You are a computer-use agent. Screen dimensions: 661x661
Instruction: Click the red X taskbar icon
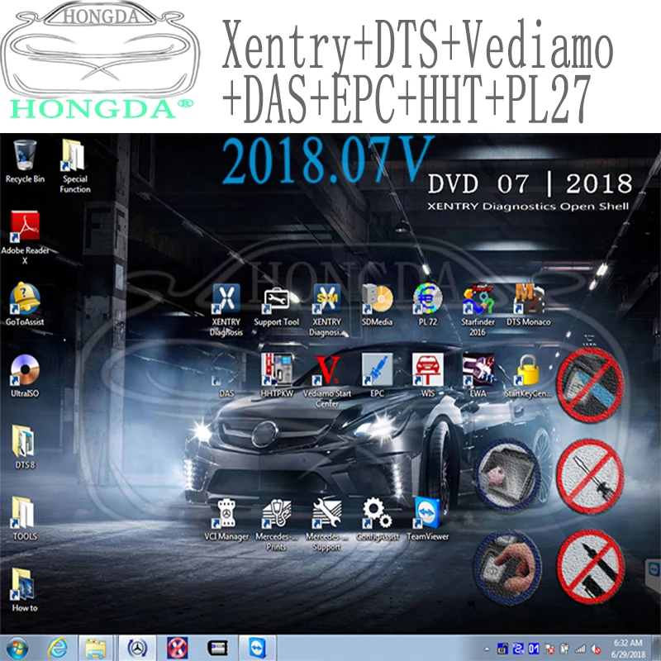click(x=177, y=648)
